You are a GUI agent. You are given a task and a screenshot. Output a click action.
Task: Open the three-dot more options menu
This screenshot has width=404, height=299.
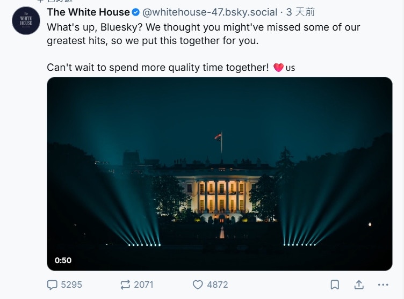[383, 285]
